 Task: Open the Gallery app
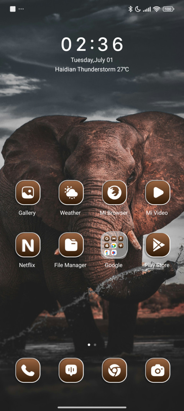[x=28, y=192]
